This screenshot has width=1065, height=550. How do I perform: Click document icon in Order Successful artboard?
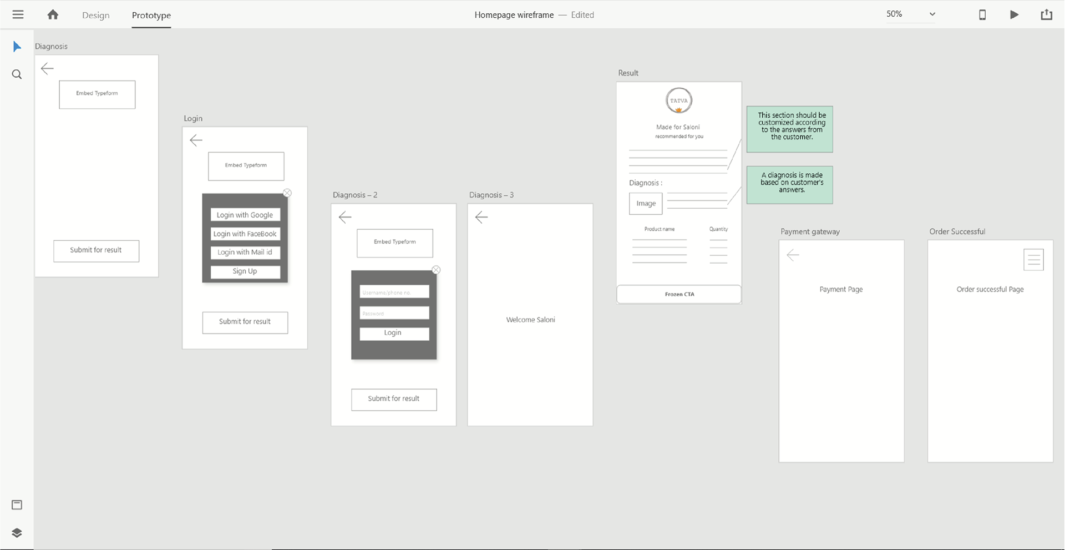tap(1034, 259)
